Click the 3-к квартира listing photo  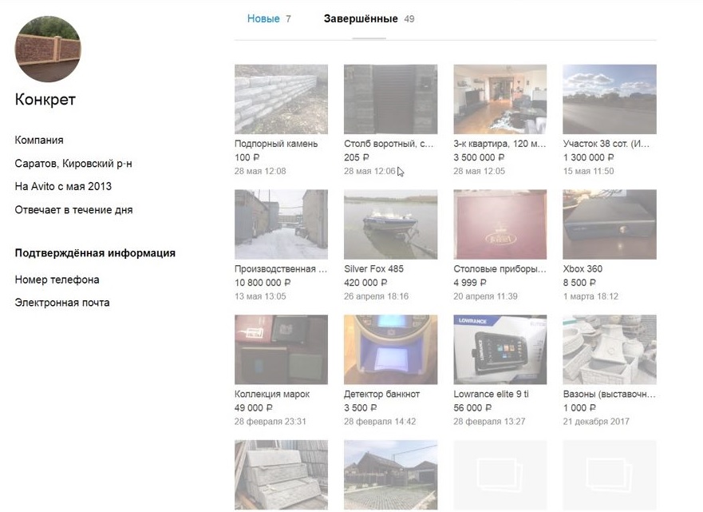pos(500,99)
